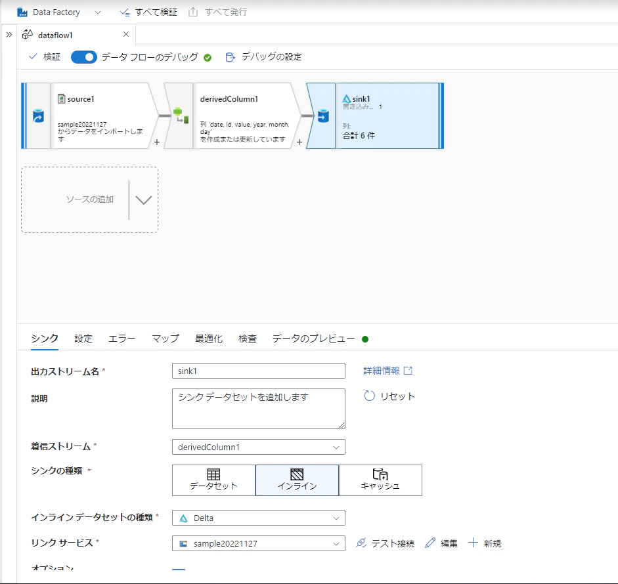Image resolution: width=618 pixels, height=584 pixels.
Task: Click 編集 to edit linked service
Action: [441, 543]
